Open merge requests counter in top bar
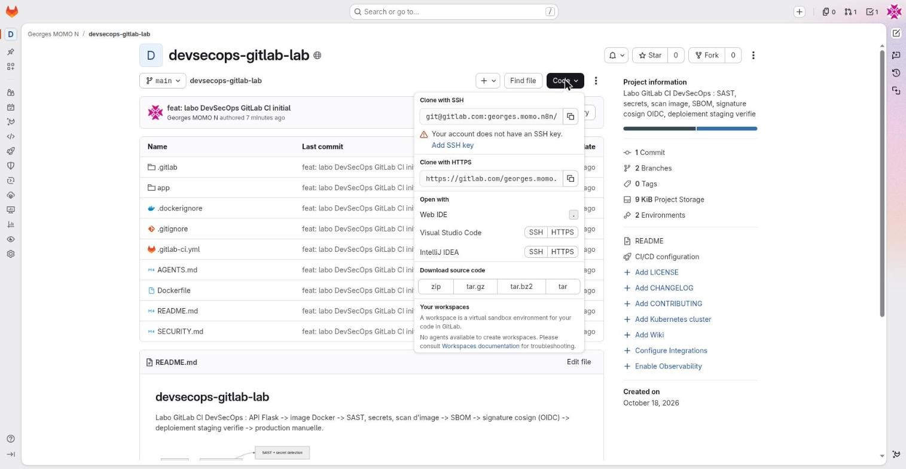This screenshot has height=469, width=906. [850, 12]
